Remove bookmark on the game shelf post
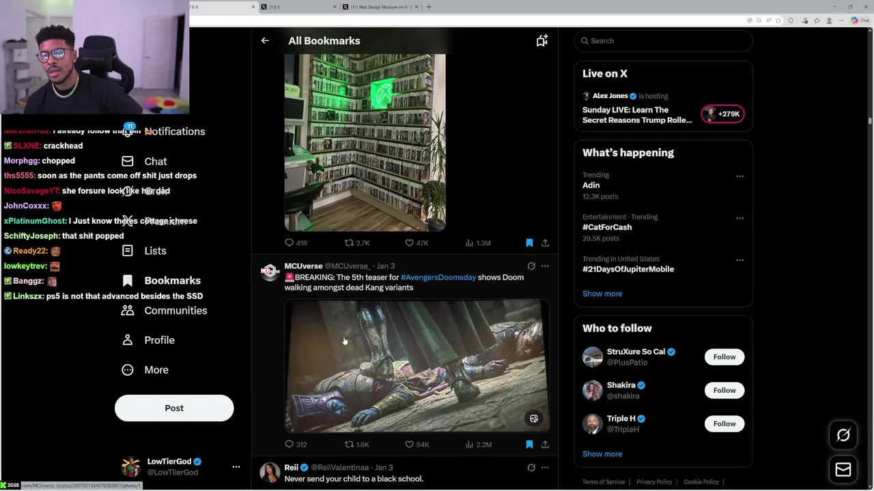This screenshot has height=491, width=874. (529, 243)
